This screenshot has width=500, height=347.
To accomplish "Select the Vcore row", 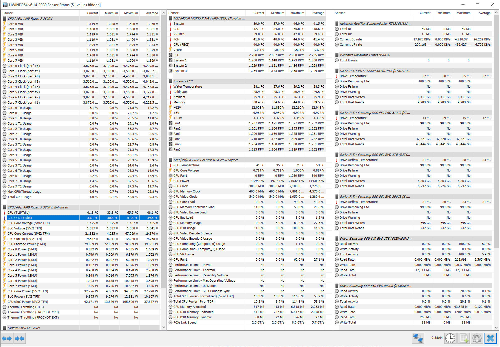I will [x=246, y=50].
